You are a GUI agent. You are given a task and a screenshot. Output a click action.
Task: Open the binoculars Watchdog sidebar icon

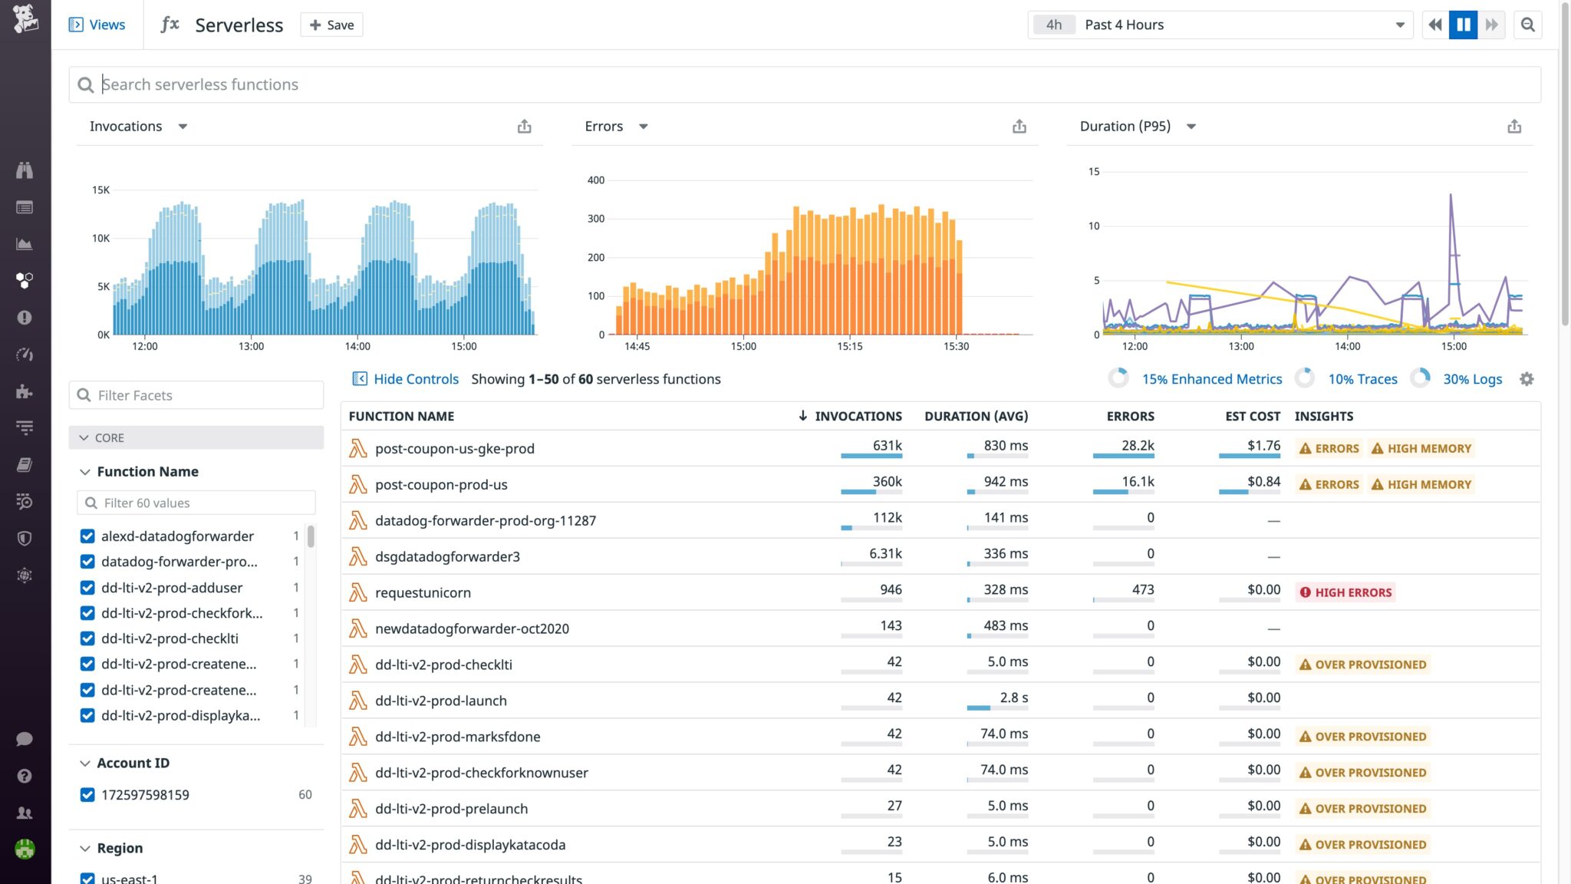tap(25, 170)
